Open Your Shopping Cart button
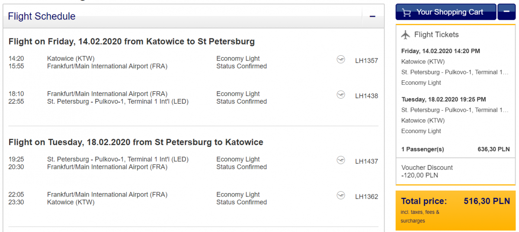This screenshot has width=519, height=232. pyautogui.click(x=446, y=12)
